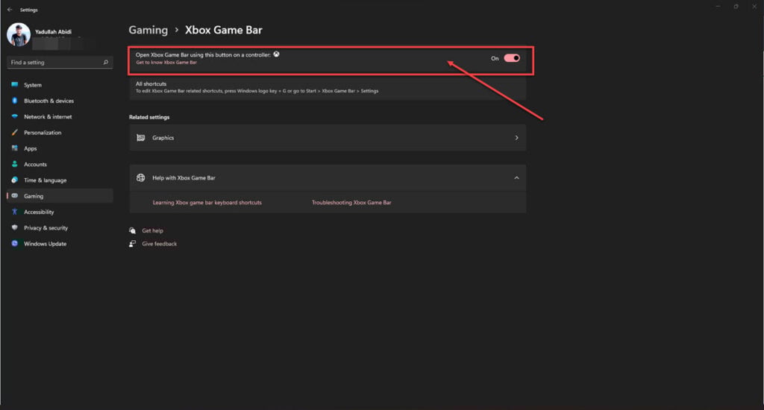Image resolution: width=764 pixels, height=410 pixels.
Task: Click the Get help link
Action: (x=152, y=231)
